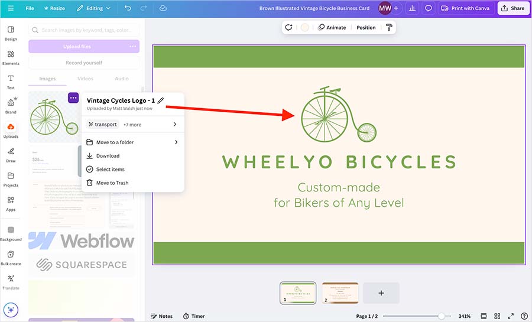
Task: Click Print with Canva button
Action: 466,8
